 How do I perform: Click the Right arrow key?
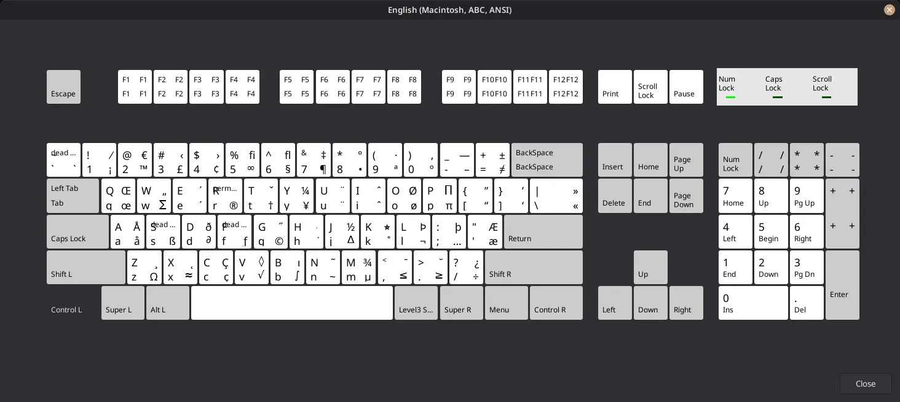coord(686,303)
